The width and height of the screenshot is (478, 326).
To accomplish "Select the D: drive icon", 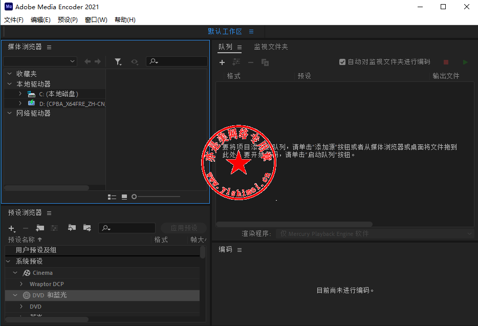I will [31, 103].
